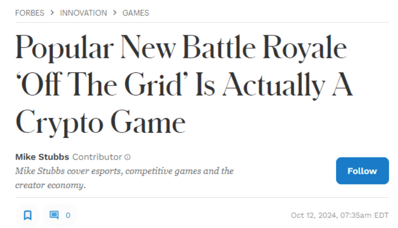The image size is (398, 228).
Task: Open comments via the chat bubble icon
Action: 55,215
